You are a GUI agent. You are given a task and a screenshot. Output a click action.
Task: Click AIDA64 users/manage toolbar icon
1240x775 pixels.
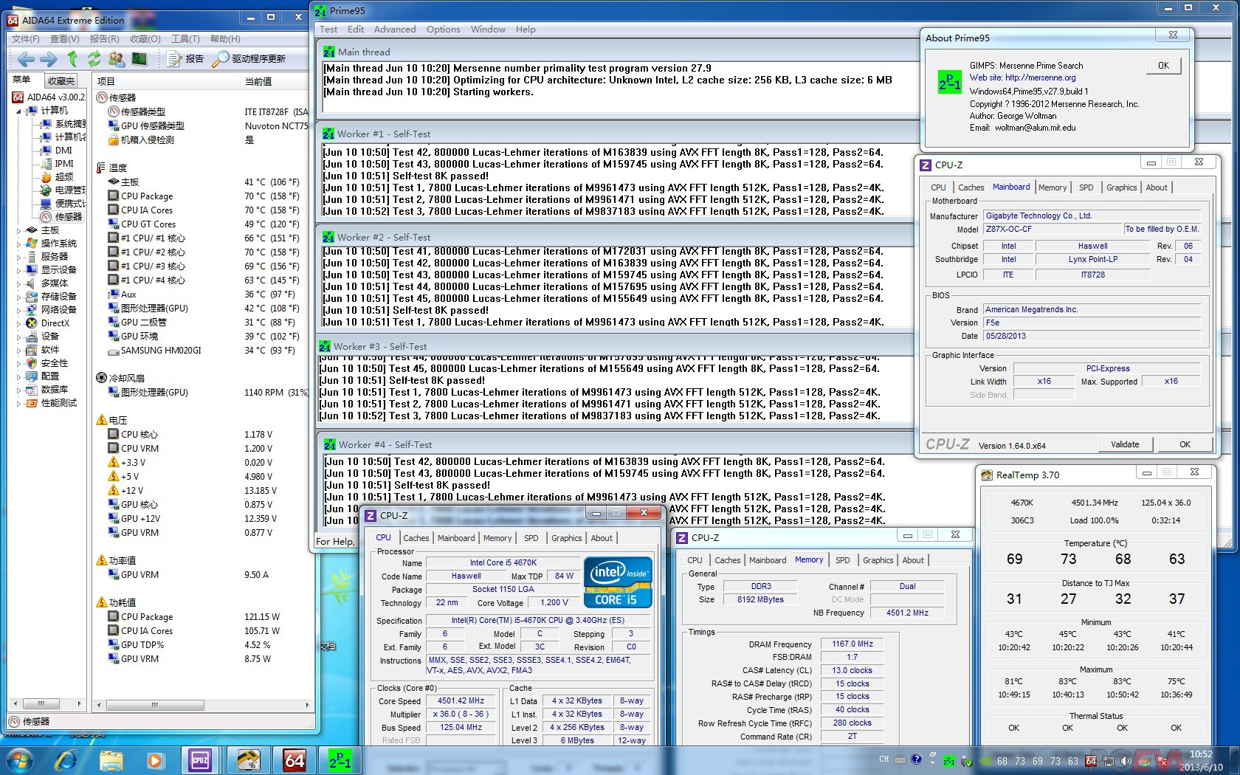pos(117,59)
